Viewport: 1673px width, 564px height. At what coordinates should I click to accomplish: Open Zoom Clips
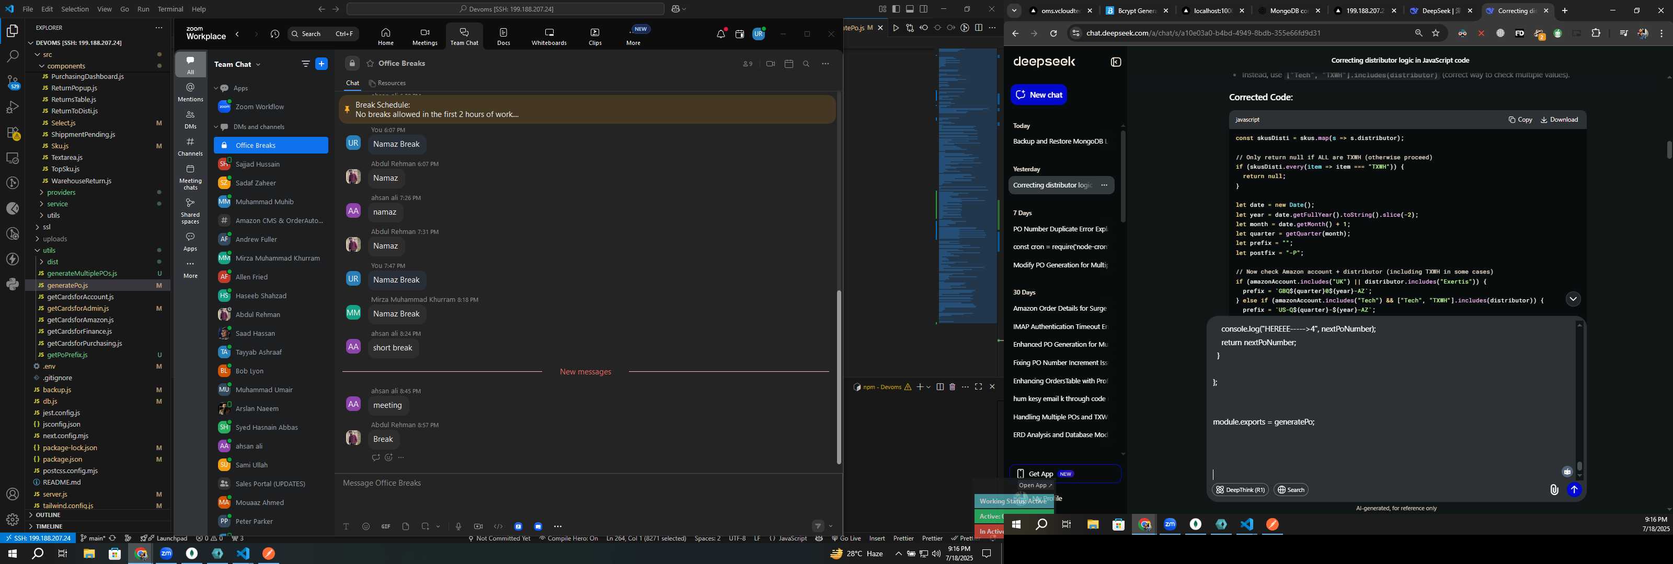pyautogui.click(x=595, y=37)
